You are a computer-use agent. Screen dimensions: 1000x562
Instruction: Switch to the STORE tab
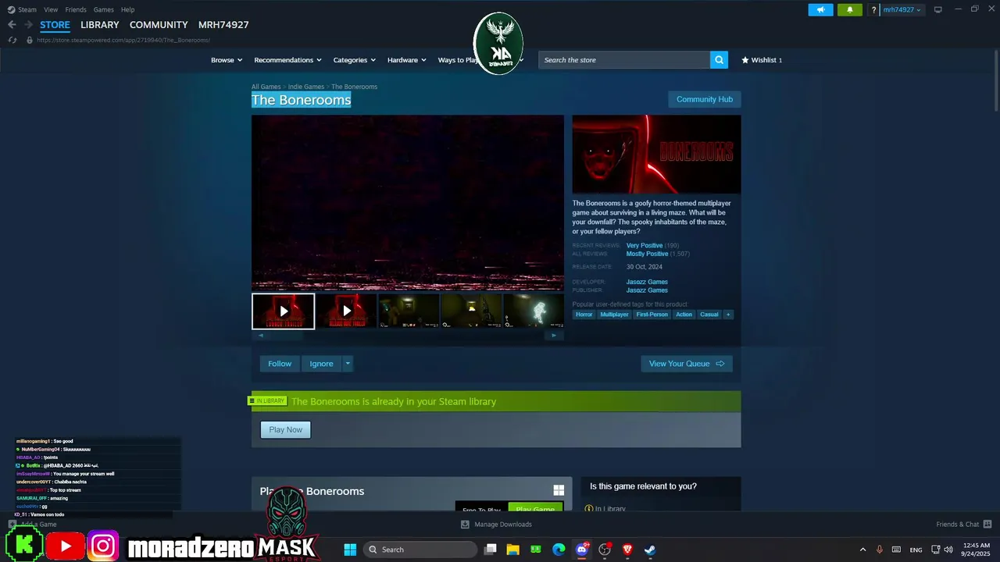click(55, 25)
